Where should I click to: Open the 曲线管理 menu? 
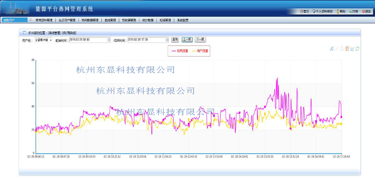(x=110, y=20)
